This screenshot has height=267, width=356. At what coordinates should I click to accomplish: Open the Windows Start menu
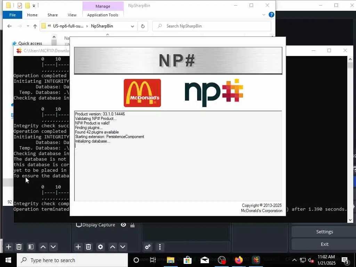pyautogui.click(x=8, y=260)
